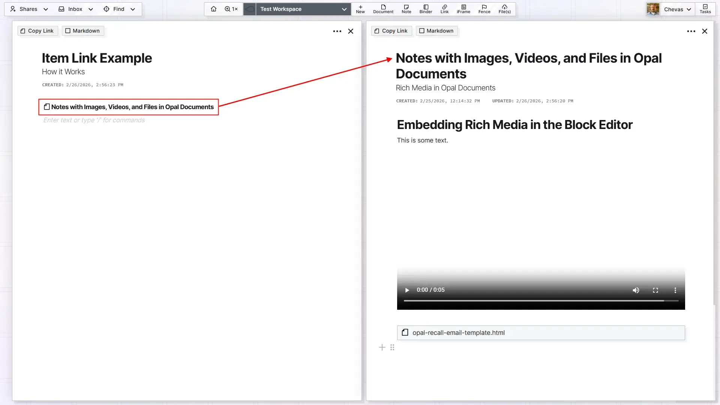This screenshot has width=720, height=405.
Task: Copy Link for the Item Link Example document
Action: [x=37, y=31]
